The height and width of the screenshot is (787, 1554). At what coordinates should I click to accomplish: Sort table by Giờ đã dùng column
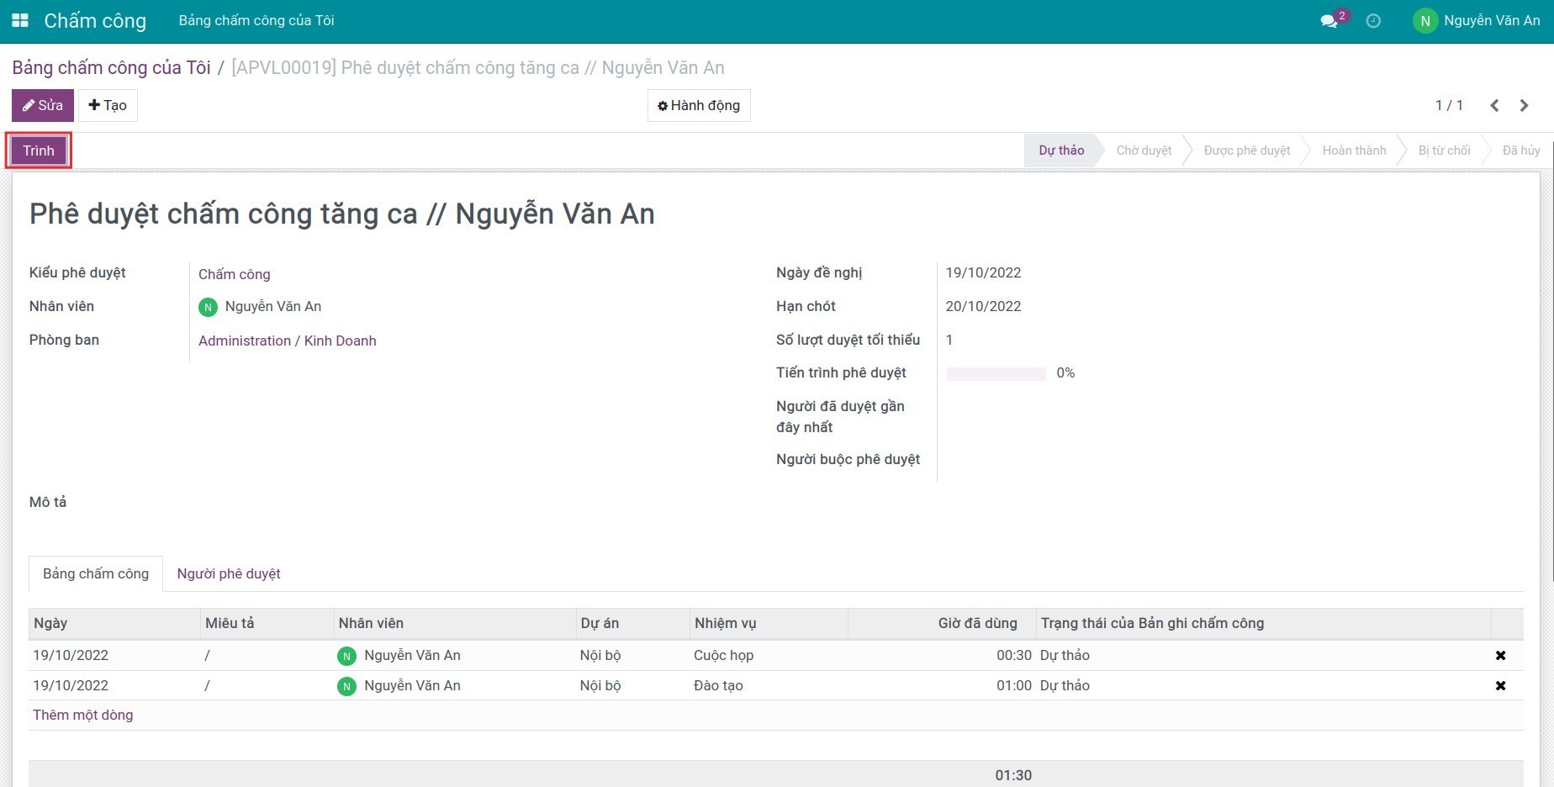point(977,623)
